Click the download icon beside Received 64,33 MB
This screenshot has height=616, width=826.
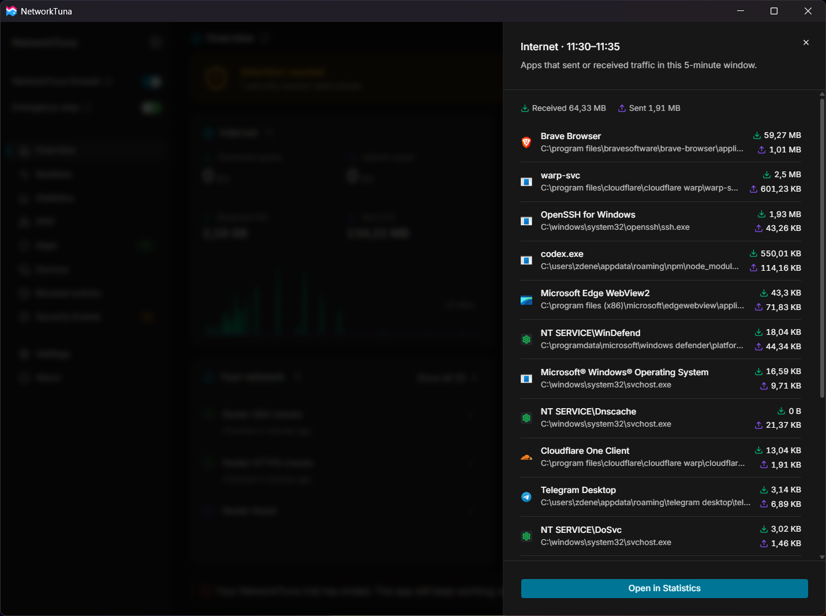[525, 108]
